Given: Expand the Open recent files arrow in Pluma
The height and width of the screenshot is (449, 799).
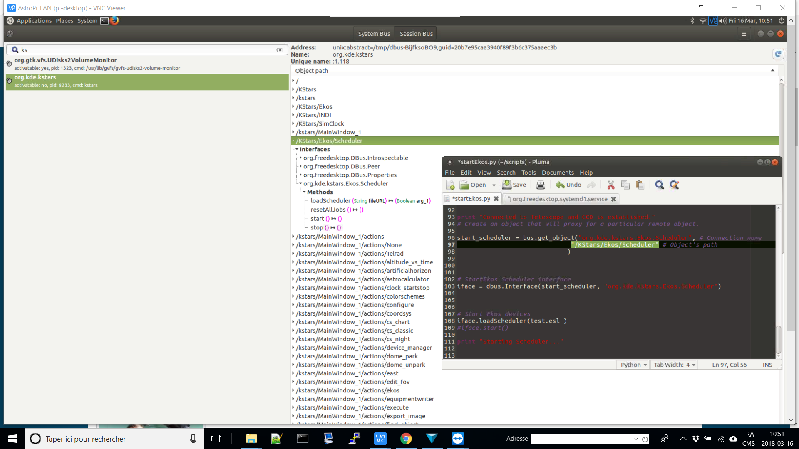Looking at the screenshot, I should coord(494,185).
